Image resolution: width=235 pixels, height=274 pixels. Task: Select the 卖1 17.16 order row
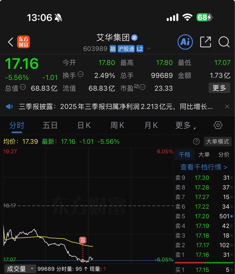[204, 255]
